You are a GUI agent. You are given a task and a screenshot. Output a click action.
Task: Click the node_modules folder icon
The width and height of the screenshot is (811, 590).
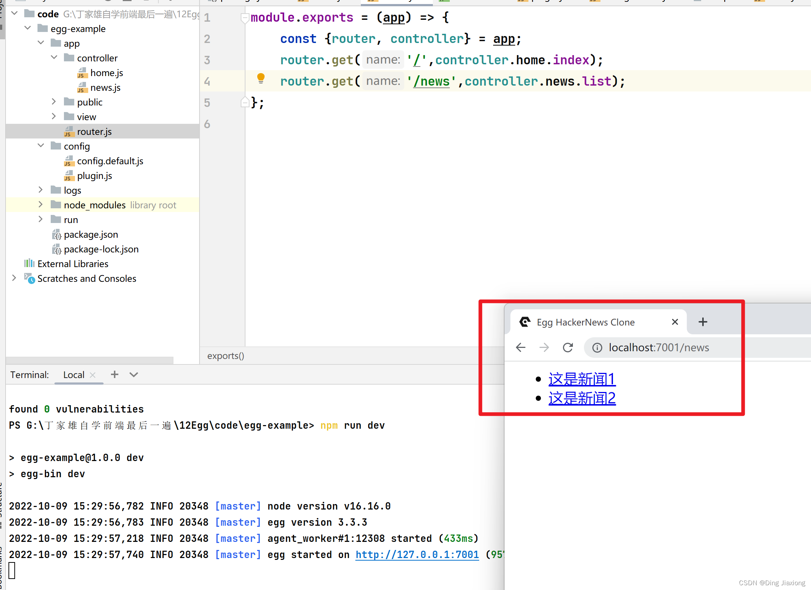click(56, 204)
